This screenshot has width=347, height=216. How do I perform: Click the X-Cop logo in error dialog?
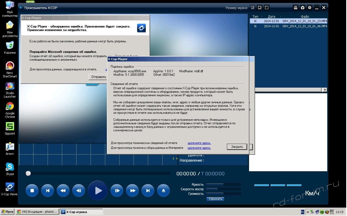pos(141,28)
